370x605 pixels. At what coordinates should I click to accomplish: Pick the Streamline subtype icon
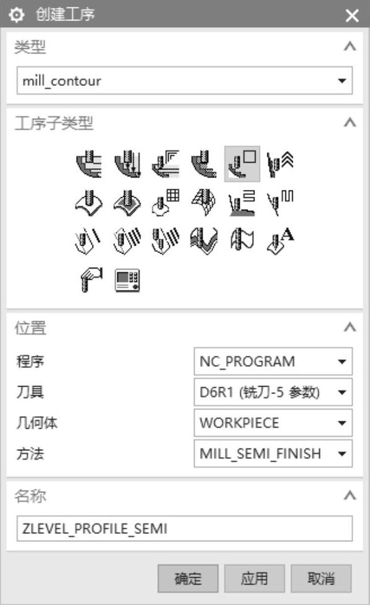tap(204, 202)
